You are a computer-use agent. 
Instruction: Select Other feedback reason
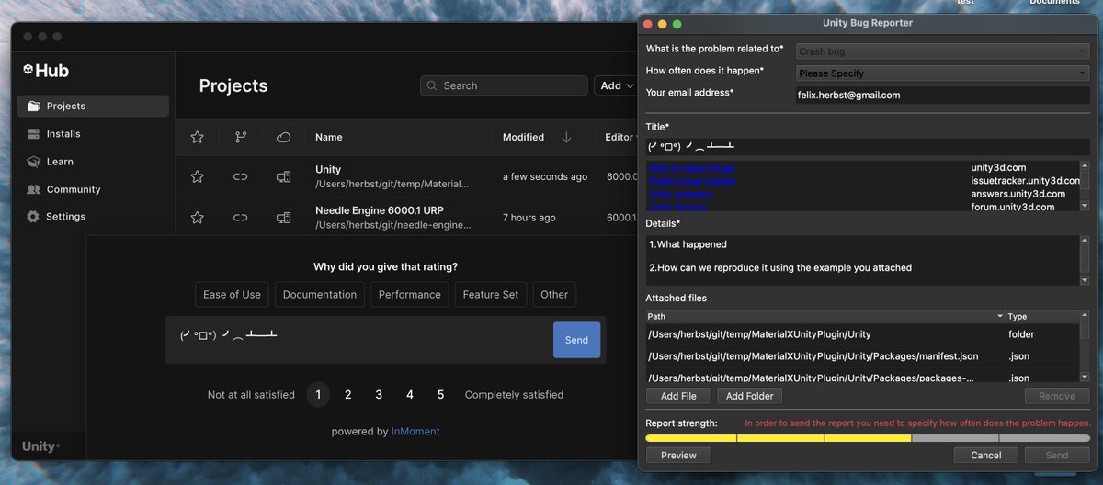(554, 295)
